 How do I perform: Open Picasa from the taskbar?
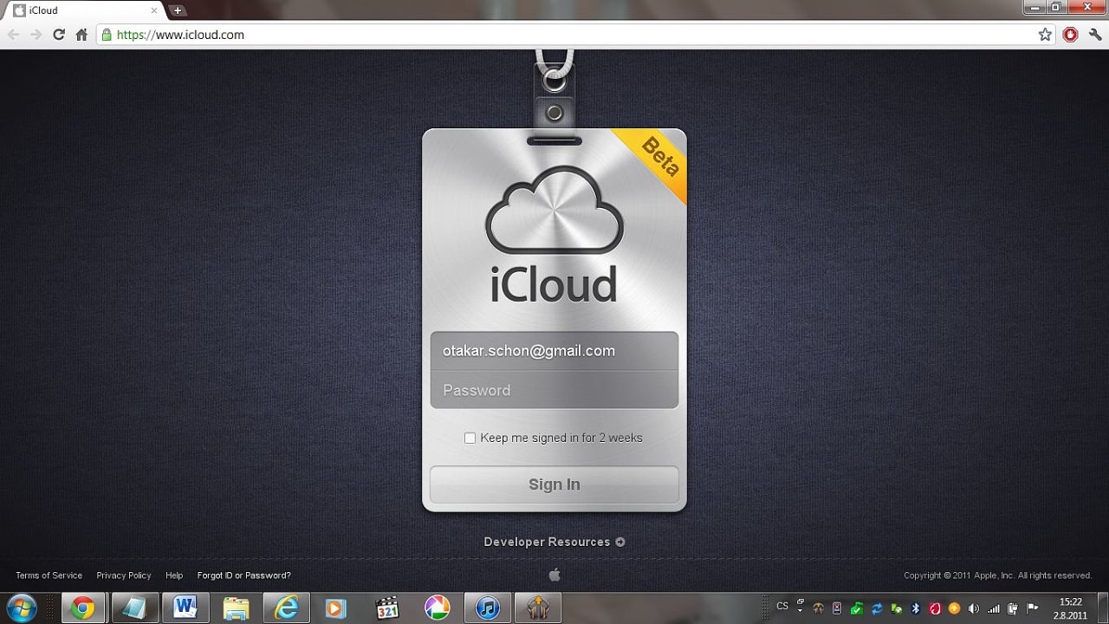point(437,608)
